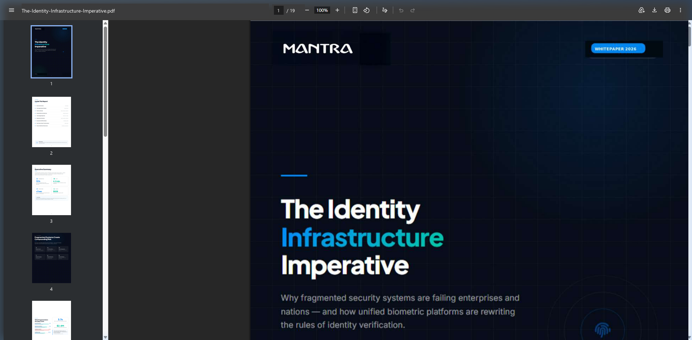Select the 100% zoom level field
Screen dimensions: 692x340
coord(322,10)
